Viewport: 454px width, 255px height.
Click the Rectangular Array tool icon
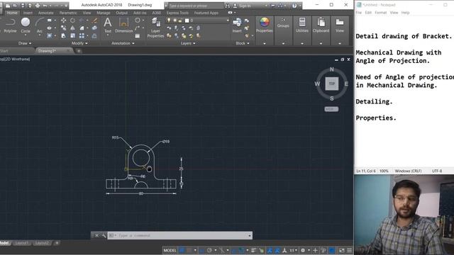[82, 35]
